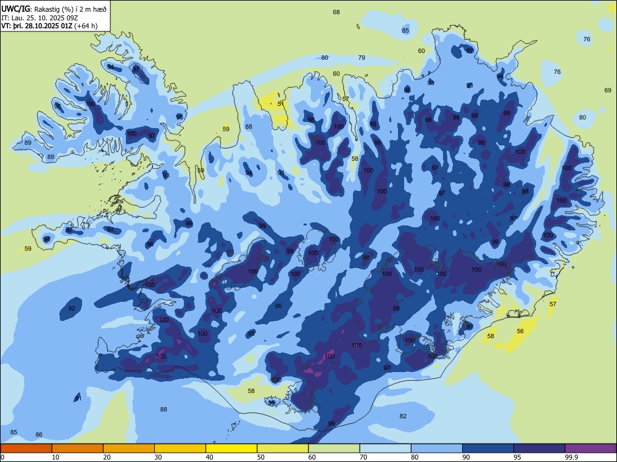This screenshot has height=462, width=617.
Task: Pick the 60–70% light green legend swatch
Action: pos(334,448)
